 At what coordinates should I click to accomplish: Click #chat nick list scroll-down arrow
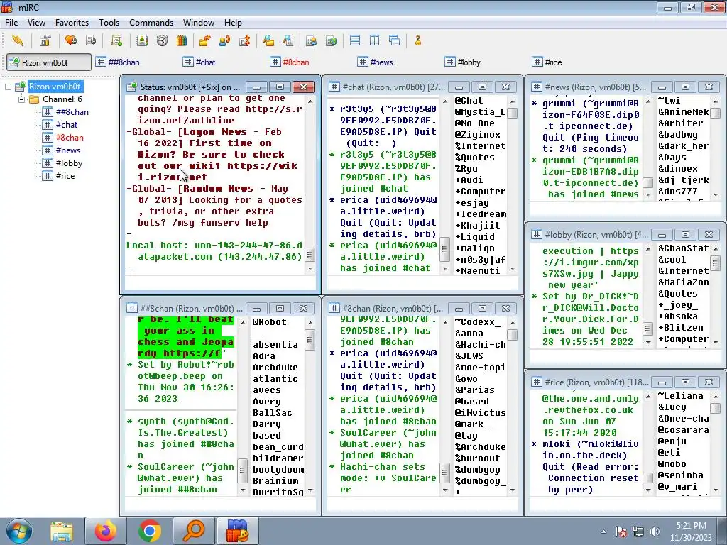(513, 268)
